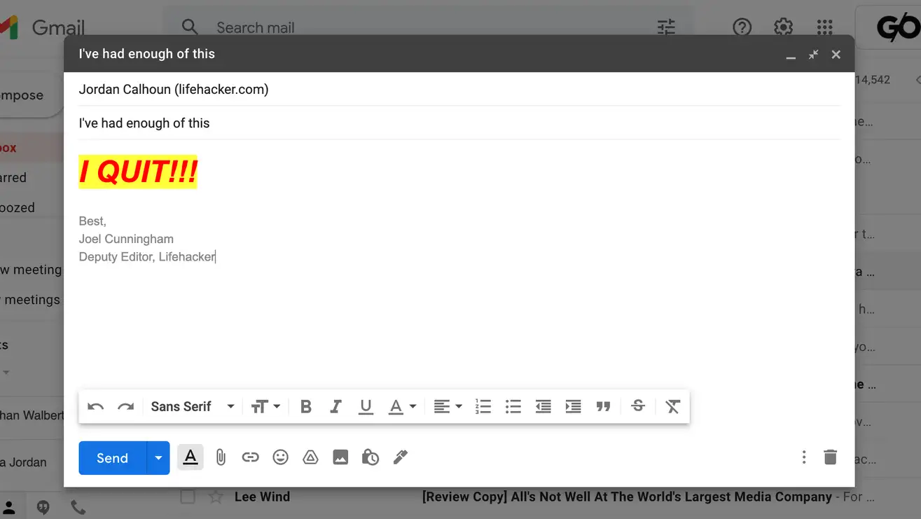Decrease the indent
The image size is (921, 519).
pos(543,406)
